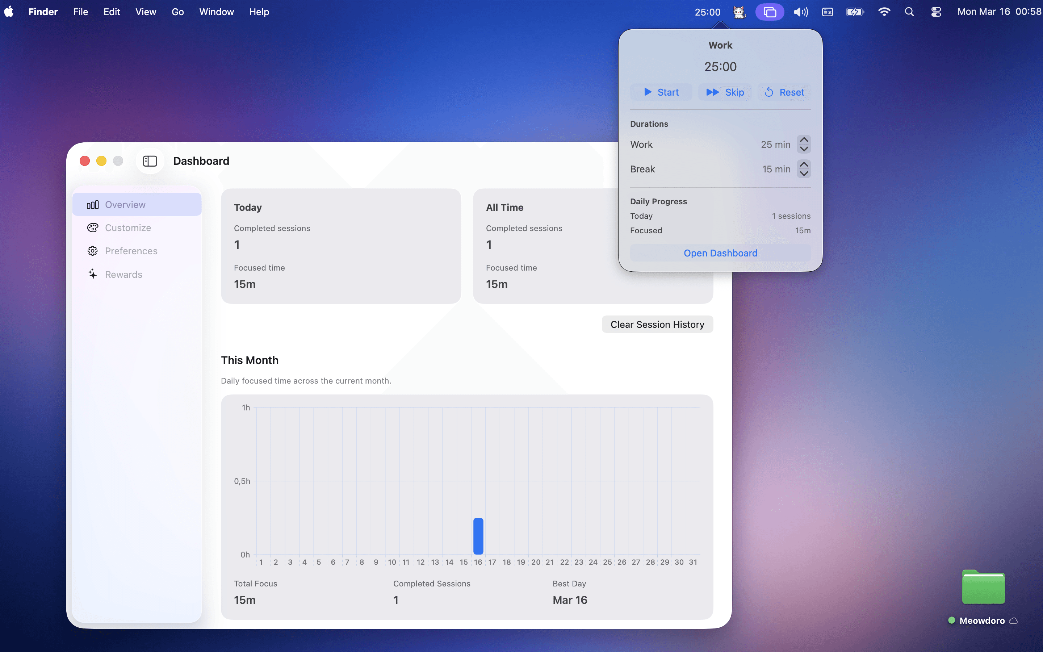The image size is (1043, 652).
Task: Open the Go menu
Action: click(x=177, y=12)
